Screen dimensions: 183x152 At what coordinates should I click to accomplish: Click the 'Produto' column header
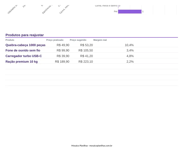pyautogui.click(x=10, y=40)
